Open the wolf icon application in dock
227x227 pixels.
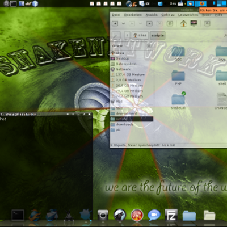[120, 215]
